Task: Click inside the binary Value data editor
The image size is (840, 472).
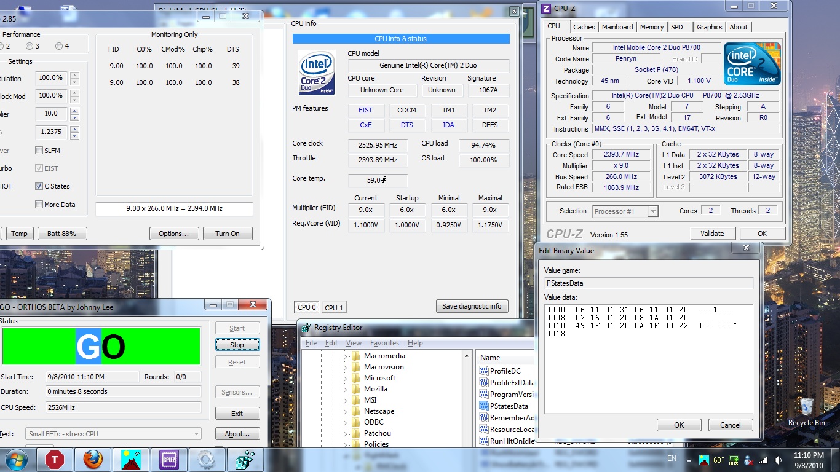Action: [649, 358]
